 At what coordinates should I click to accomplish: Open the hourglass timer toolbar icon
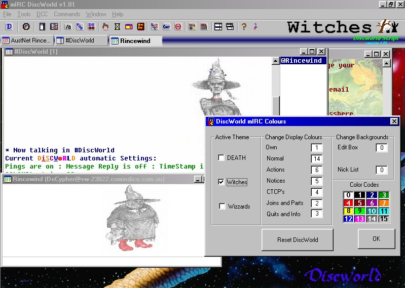[117, 27]
